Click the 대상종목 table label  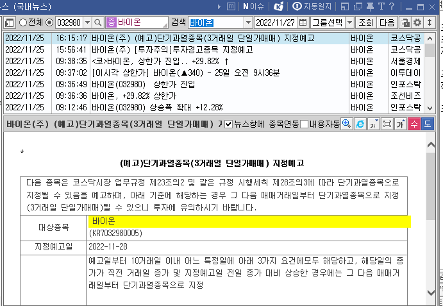pos(54,227)
